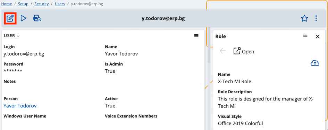This screenshot has height=130, width=328.
Task: Click the Active True value
Action: coord(110,106)
